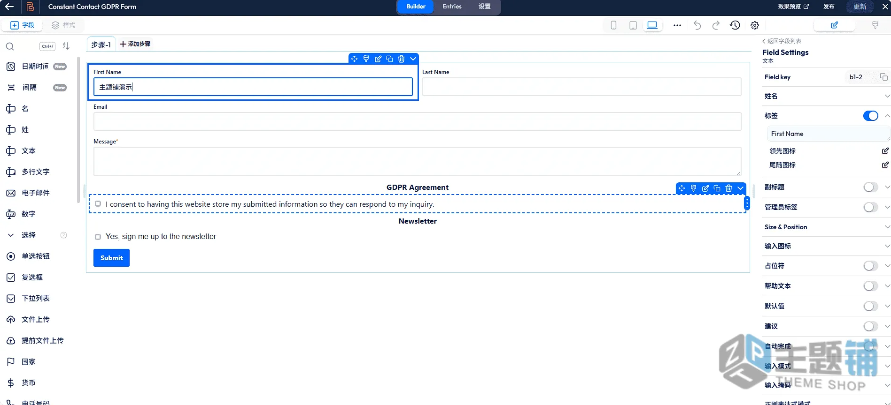Click the move handle on First Name toolbar
Image resolution: width=891 pixels, height=405 pixels.
pos(354,59)
